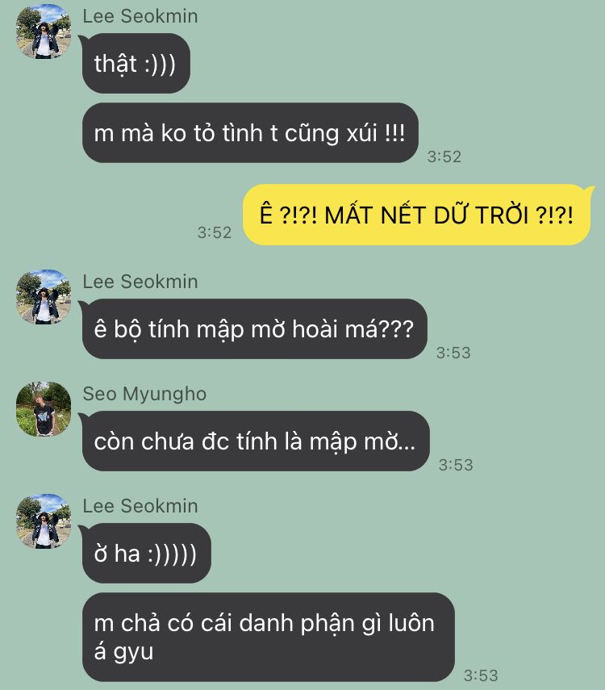This screenshot has width=605, height=690.
Task: Select the 'thật :)))' message bubble
Action: (136, 64)
